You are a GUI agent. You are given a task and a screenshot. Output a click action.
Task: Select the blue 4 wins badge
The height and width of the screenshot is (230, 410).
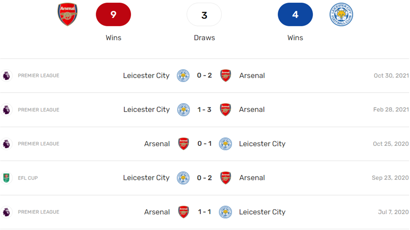pos(295,15)
